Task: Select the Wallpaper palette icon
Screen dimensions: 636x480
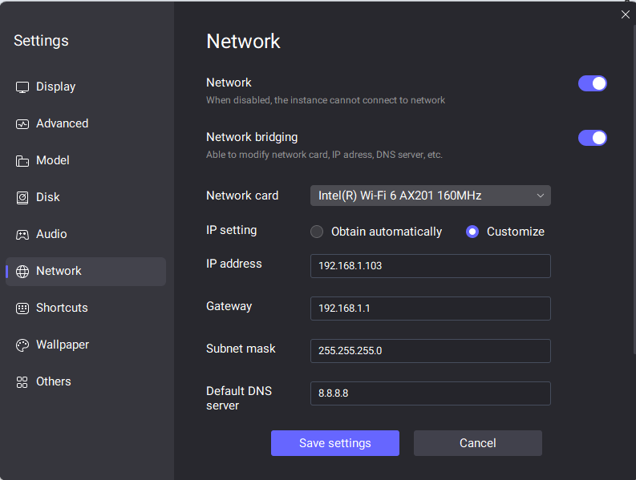Action: coord(22,345)
